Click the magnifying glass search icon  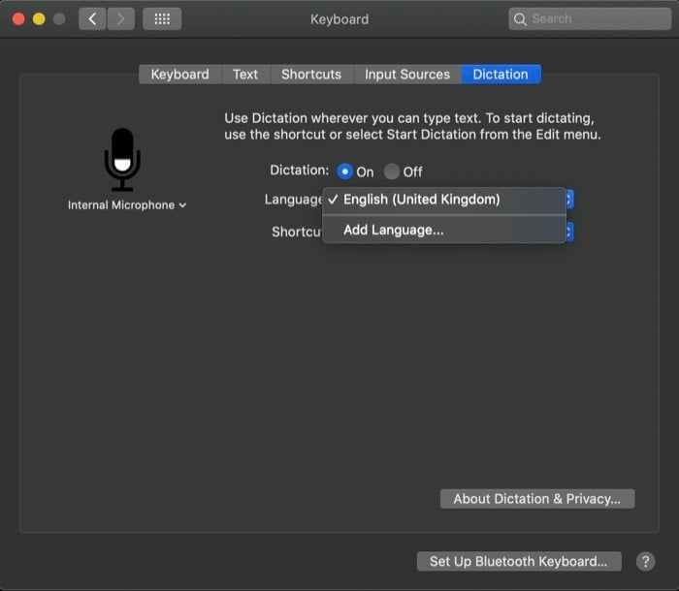pos(520,19)
